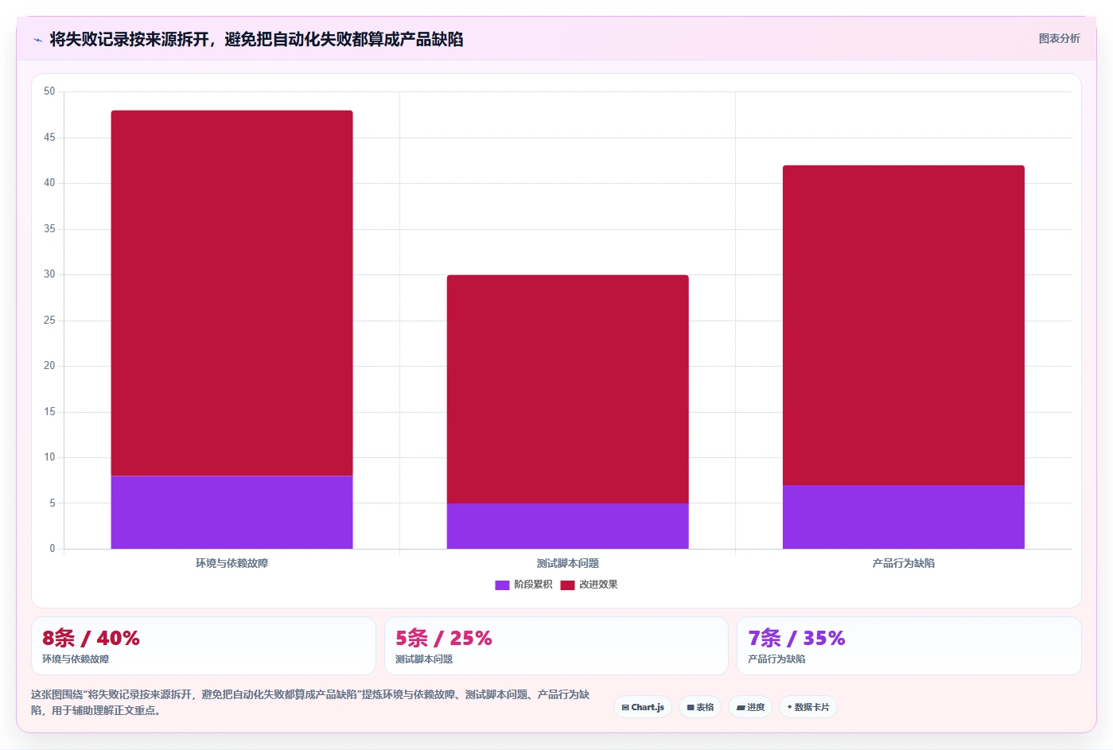Click the 测试脚本问题 x-axis label
This screenshot has height=750, width=1113.
(567, 563)
